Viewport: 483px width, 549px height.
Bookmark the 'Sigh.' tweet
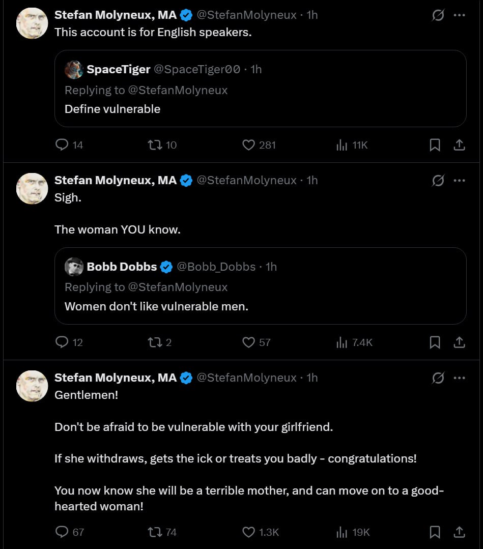pos(435,342)
